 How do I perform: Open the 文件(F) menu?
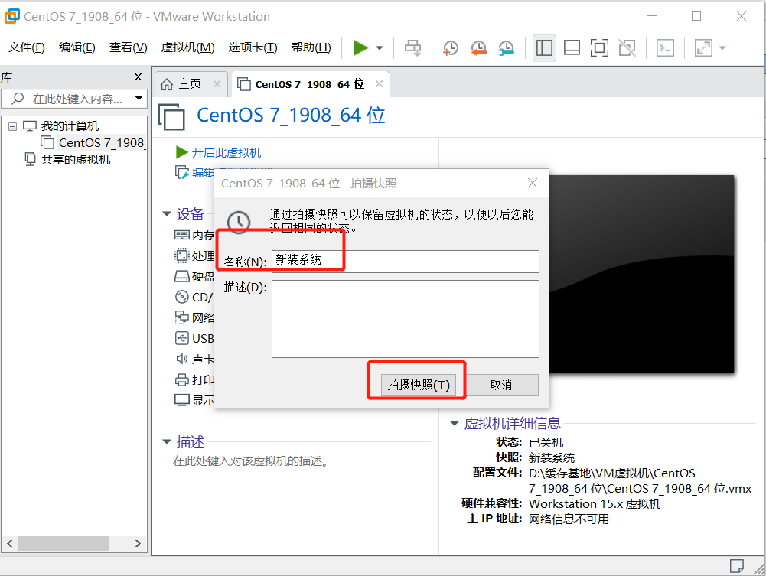click(26, 47)
